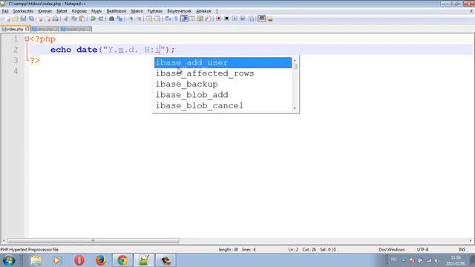The image size is (475, 267).
Task: Open the Kódolás menu
Action: (79, 11)
